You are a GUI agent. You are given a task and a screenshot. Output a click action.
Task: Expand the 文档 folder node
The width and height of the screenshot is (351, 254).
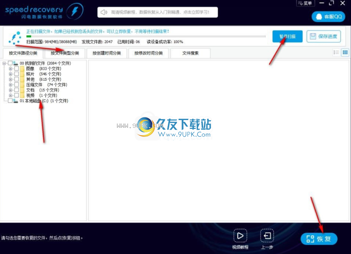tap(10, 90)
